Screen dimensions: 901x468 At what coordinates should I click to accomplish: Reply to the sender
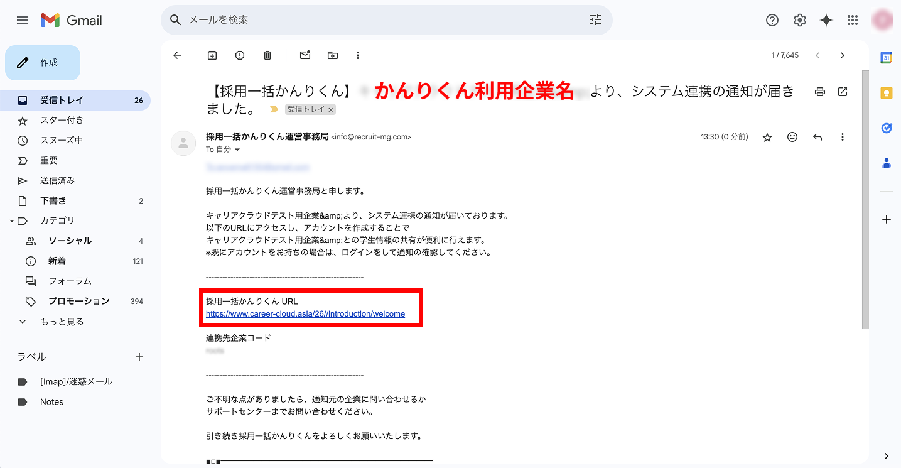point(817,136)
